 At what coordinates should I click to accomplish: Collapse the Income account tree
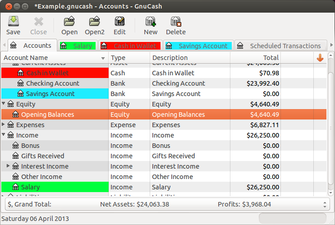[x=4, y=135]
